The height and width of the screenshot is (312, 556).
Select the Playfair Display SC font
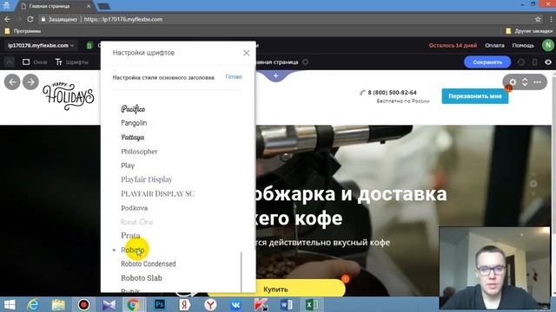157,193
